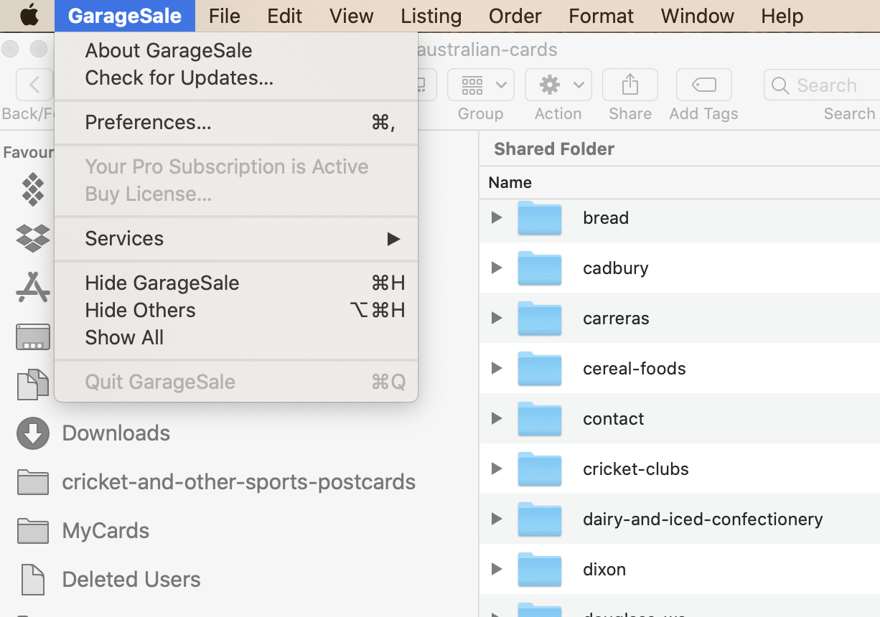Open the MyCards sidebar folder
Viewport: 880px width, 617px height.
106,531
